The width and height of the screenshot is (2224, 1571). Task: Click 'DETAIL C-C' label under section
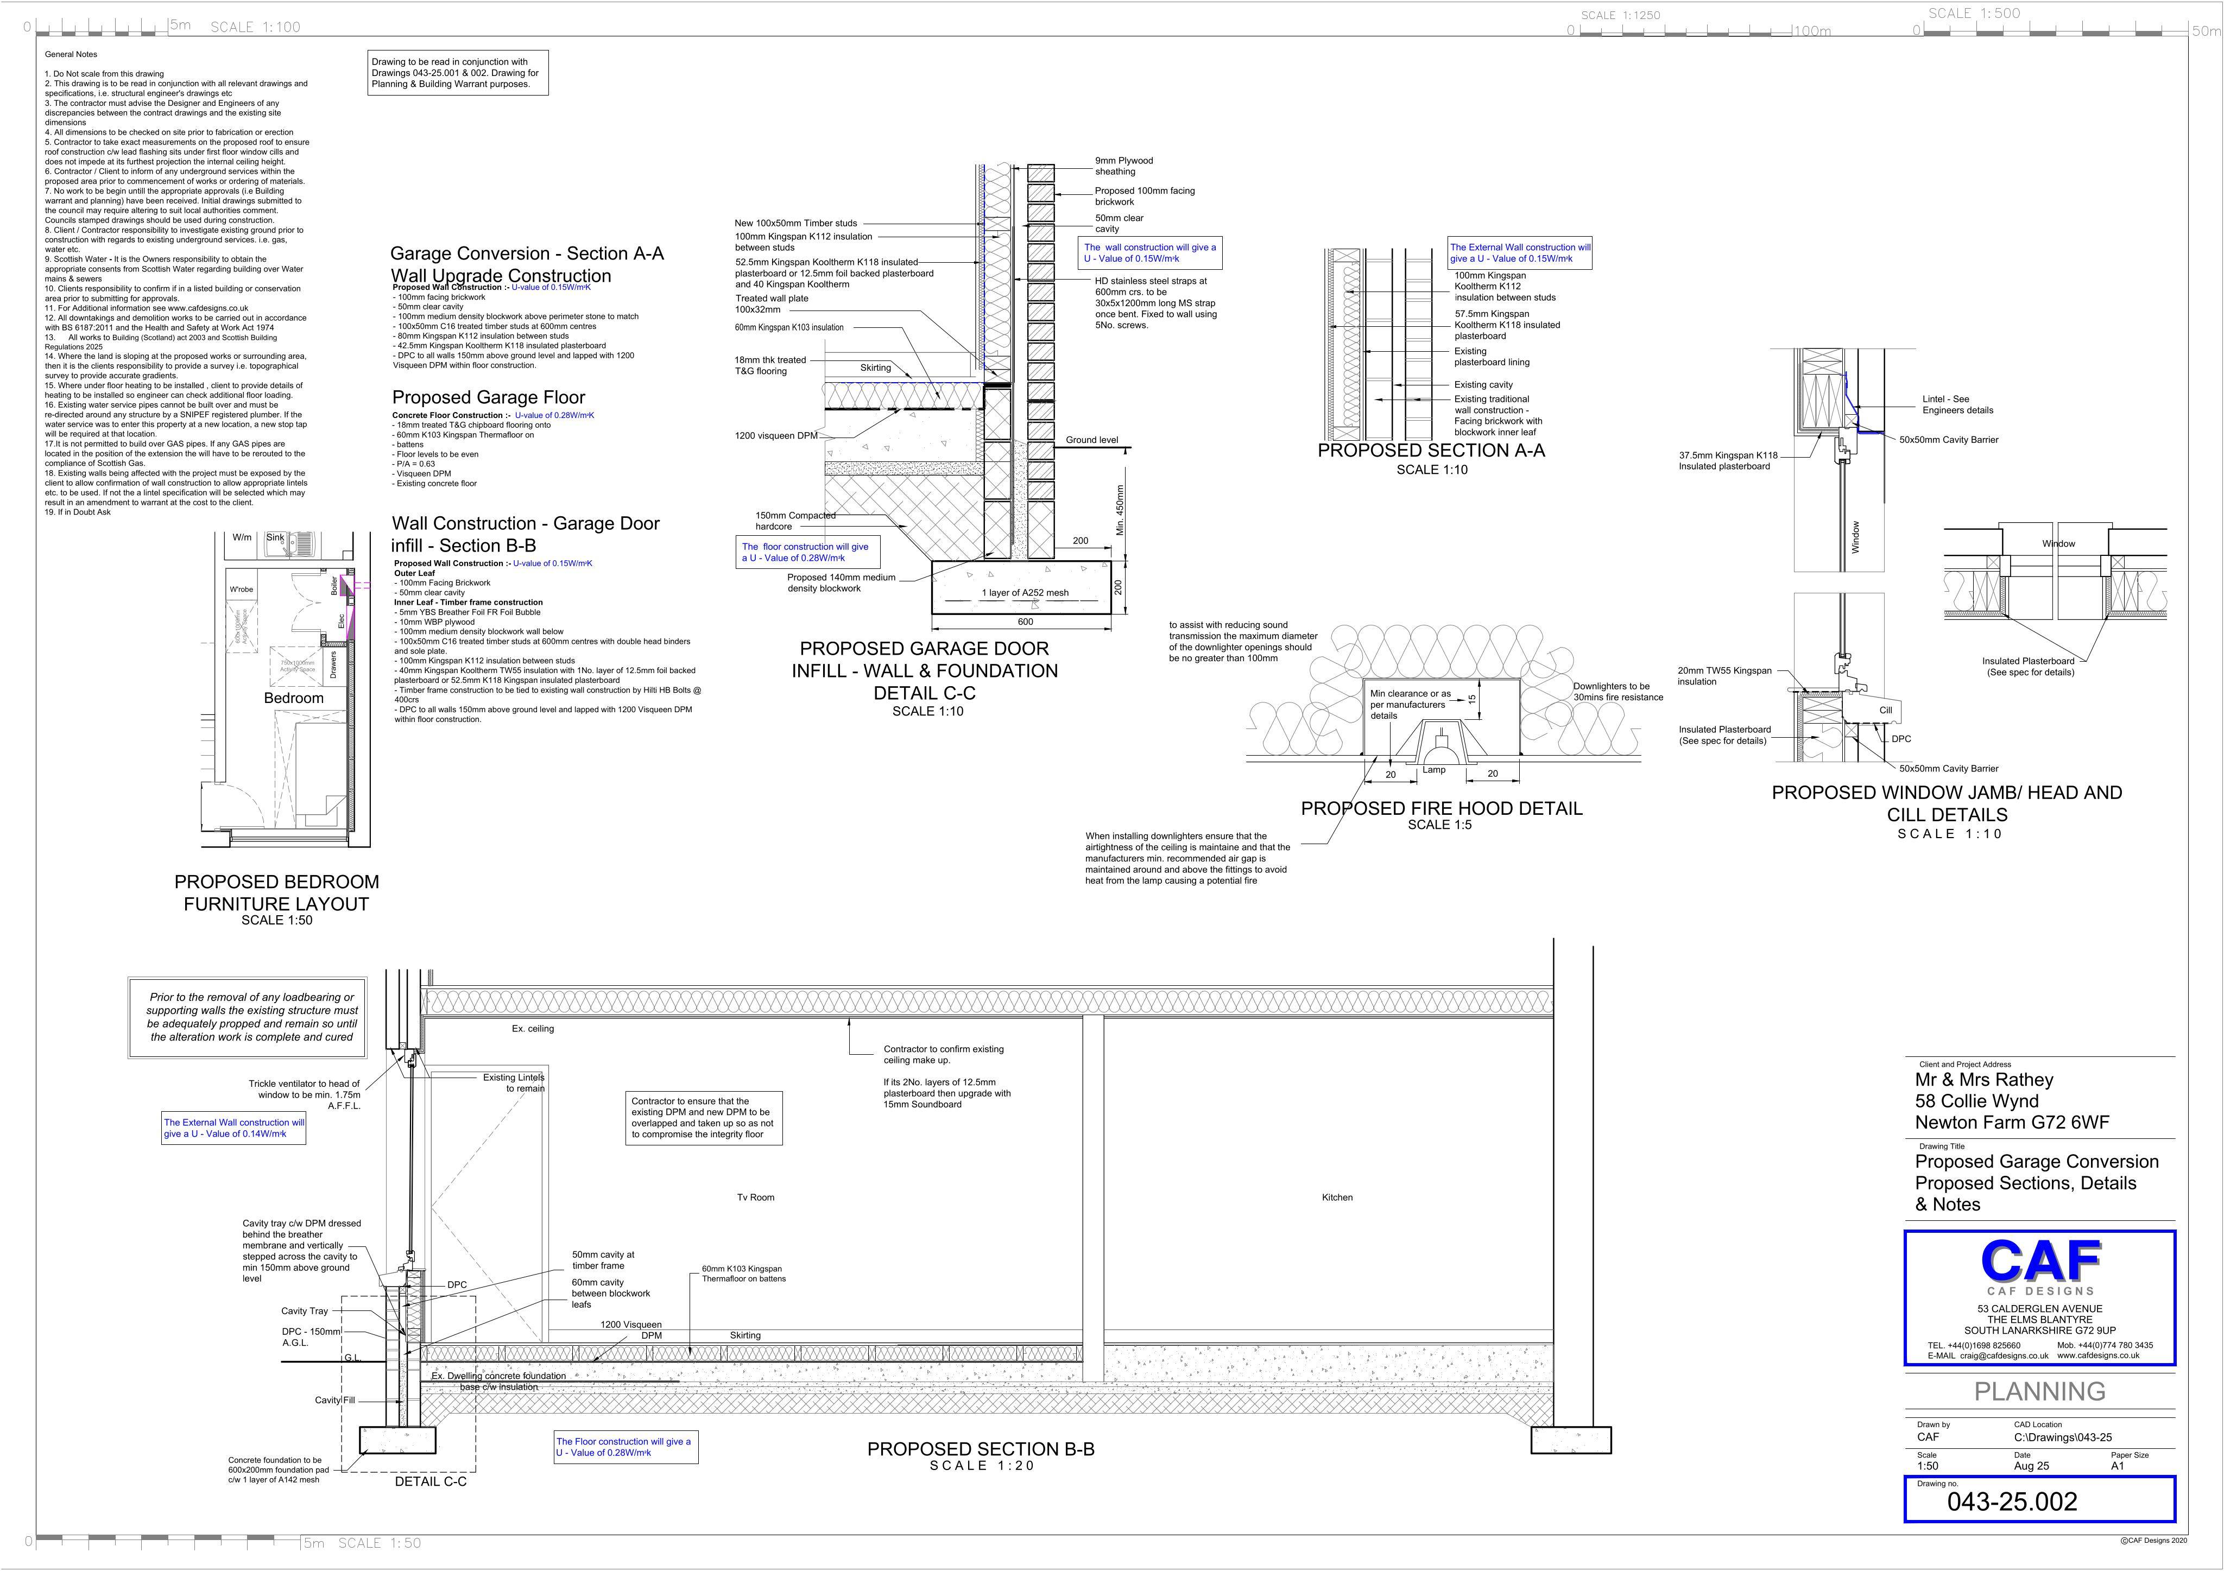tap(430, 1481)
